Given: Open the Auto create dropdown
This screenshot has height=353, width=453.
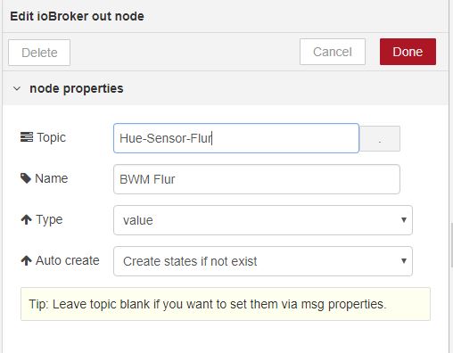Looking at the screenshot, I should tap(263, 261).
